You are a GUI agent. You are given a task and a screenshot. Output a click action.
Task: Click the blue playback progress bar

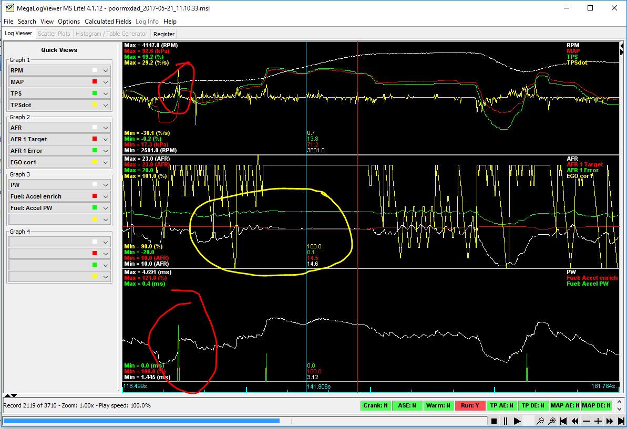point(141,421)
